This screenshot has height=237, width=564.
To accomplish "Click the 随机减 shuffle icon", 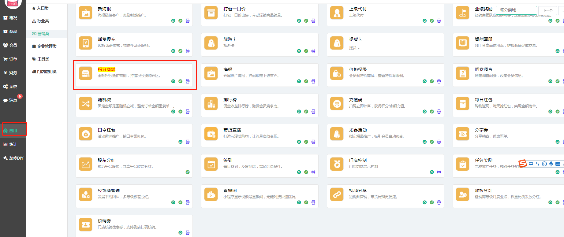I will point(85,104).
